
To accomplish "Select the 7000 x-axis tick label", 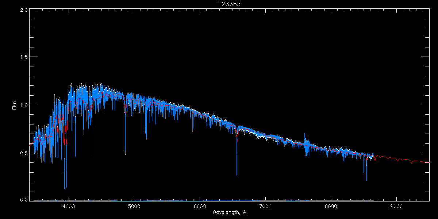I will pyautogui.click(x=265, y=206).
